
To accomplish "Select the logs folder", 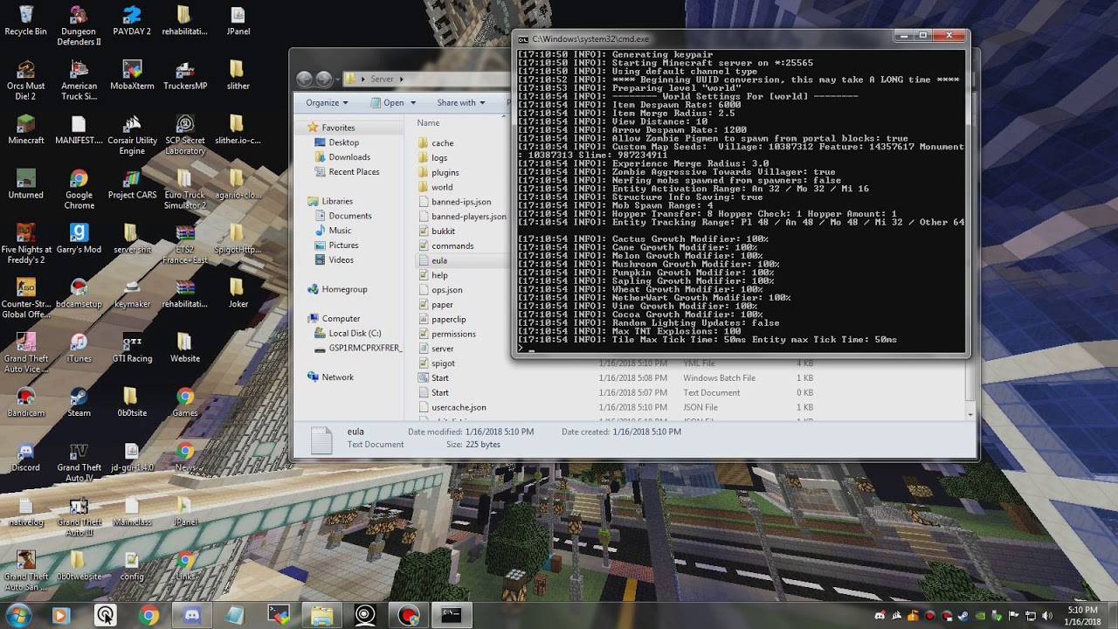I will click(x=439, y=158).
